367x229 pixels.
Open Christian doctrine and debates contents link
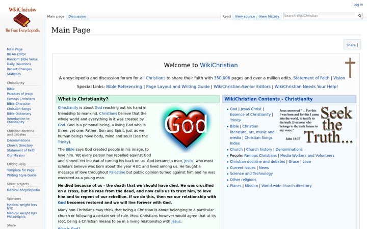tap(257, 162)
